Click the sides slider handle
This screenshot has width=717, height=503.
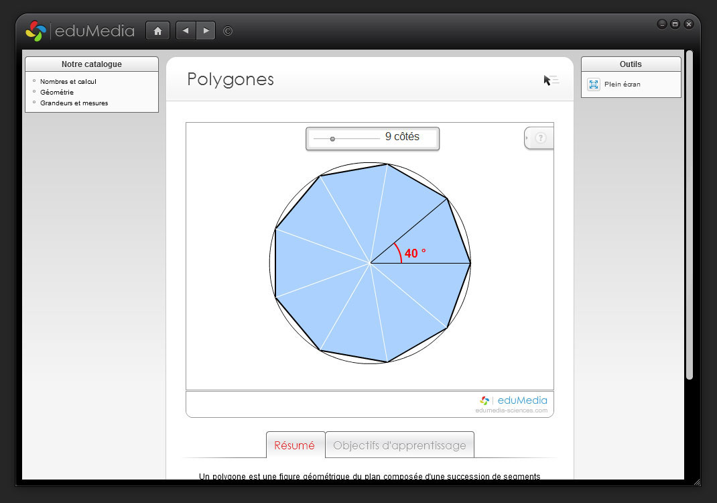332,139
